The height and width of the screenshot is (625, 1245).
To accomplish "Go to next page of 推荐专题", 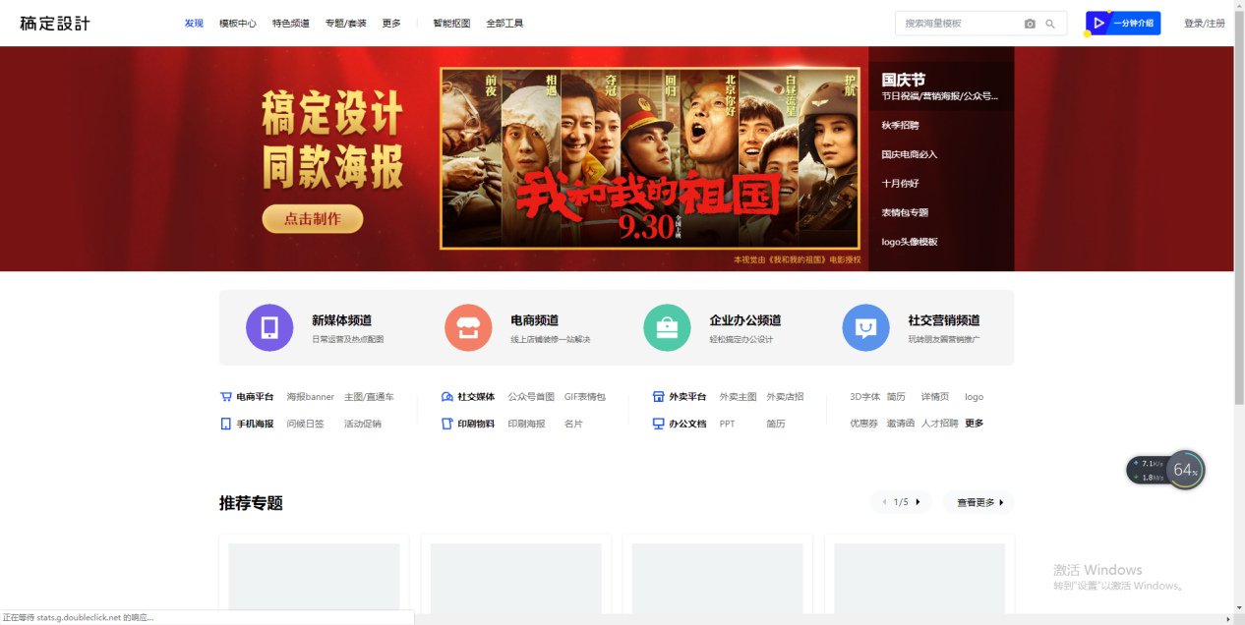I will 918,502.
